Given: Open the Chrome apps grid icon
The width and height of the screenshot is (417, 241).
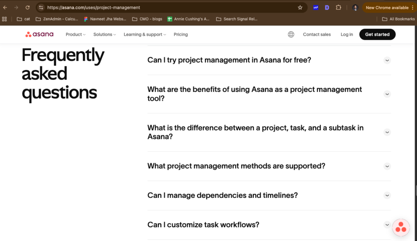Looking at the screenshot, I should 5,19.
